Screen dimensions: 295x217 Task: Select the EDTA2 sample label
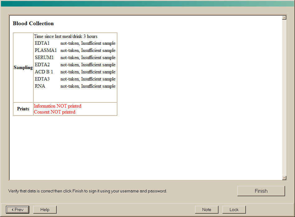(x=42, y=65)
